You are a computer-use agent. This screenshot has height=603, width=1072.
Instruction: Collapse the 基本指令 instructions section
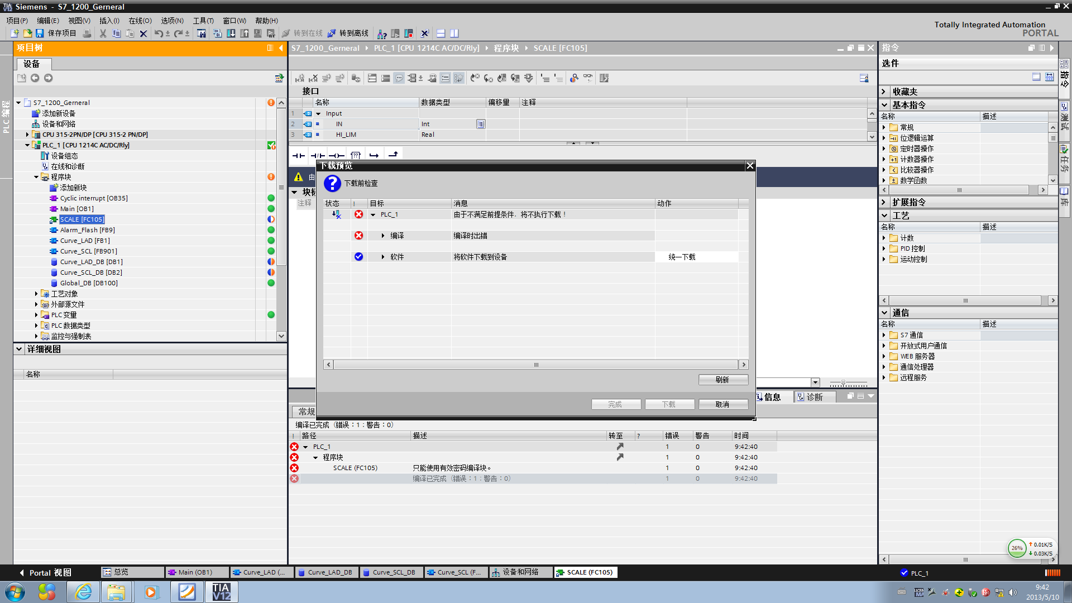(884, 105)
